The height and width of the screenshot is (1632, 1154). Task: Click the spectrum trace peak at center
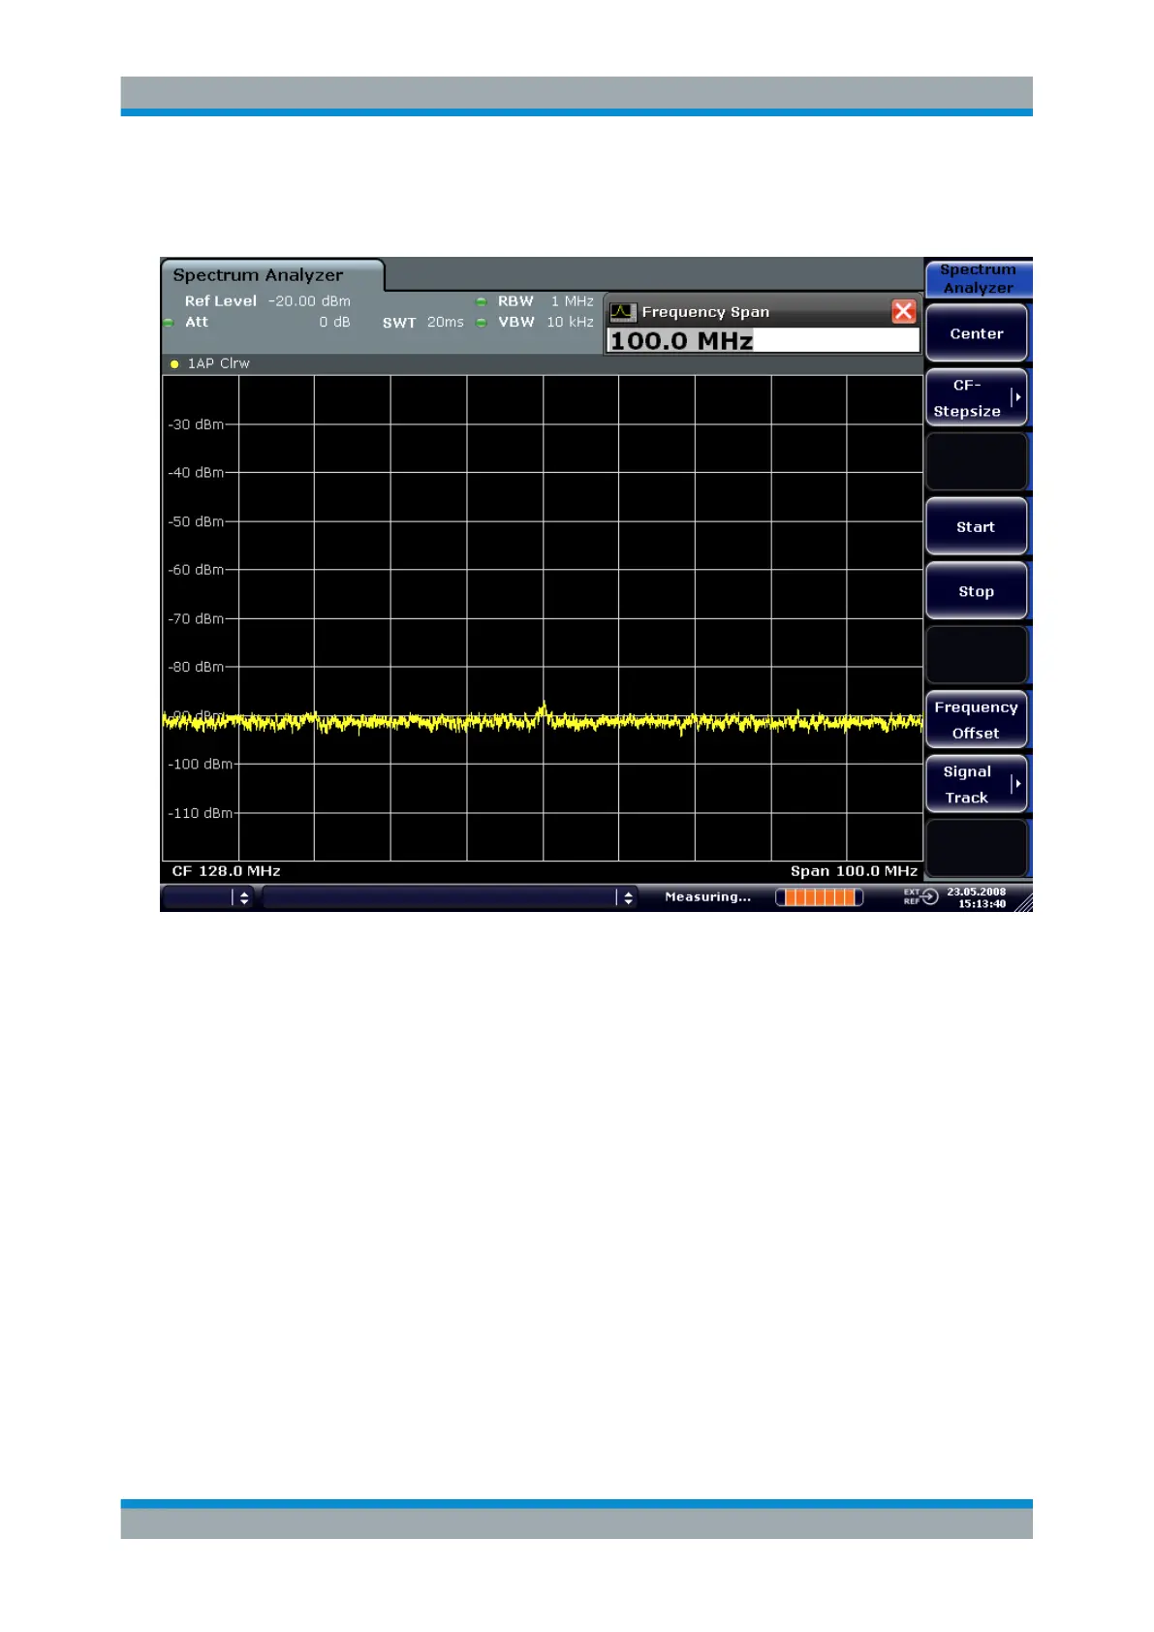coord(543,711)
